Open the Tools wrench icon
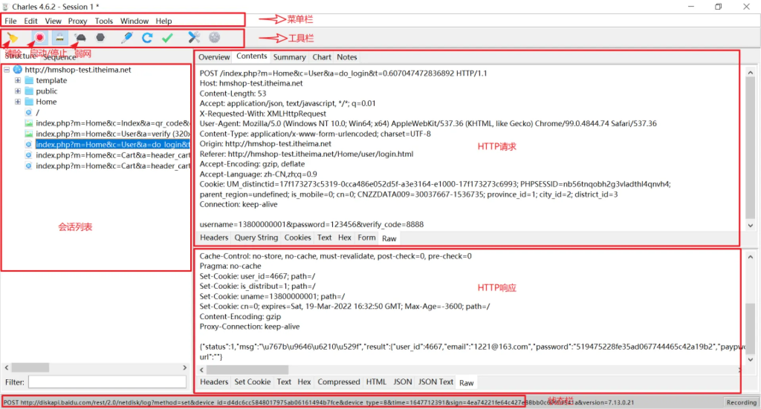761x409 pixels. pos(194,37)
